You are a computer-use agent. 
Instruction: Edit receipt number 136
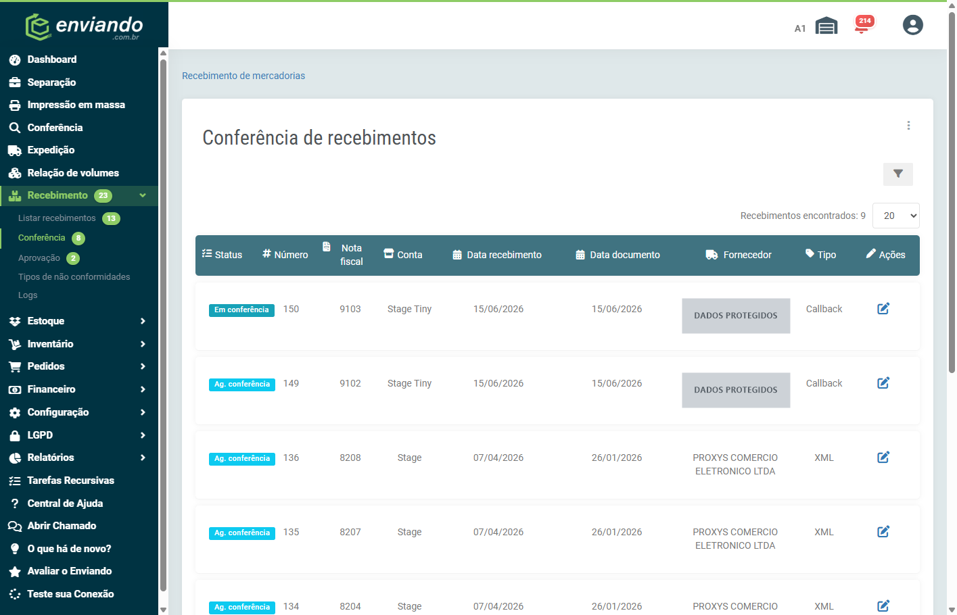click(x=883, y=458)
